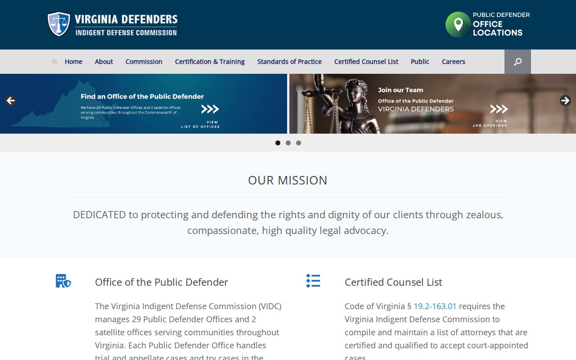Select third carousel dot indicator
Image resolution: width=576 pixels, height=360 pixels.
coord(298,143)
